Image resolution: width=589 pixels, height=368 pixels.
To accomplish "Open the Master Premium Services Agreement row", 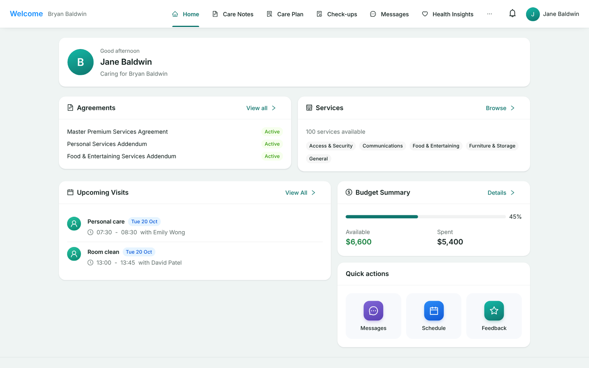I will (175, 132).
